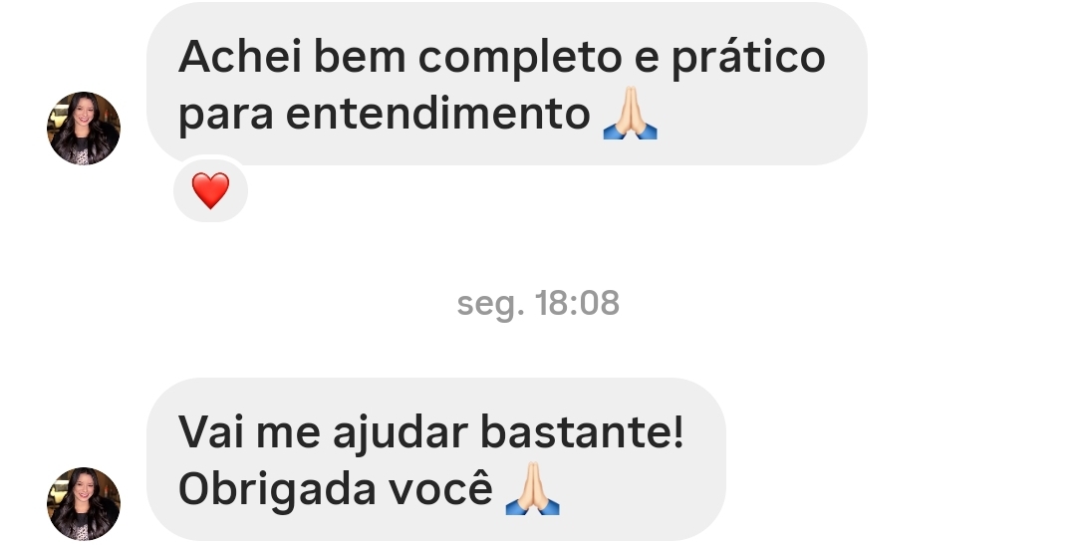Click the red heart reaction

pyautogui.click(x=210, y=190)
